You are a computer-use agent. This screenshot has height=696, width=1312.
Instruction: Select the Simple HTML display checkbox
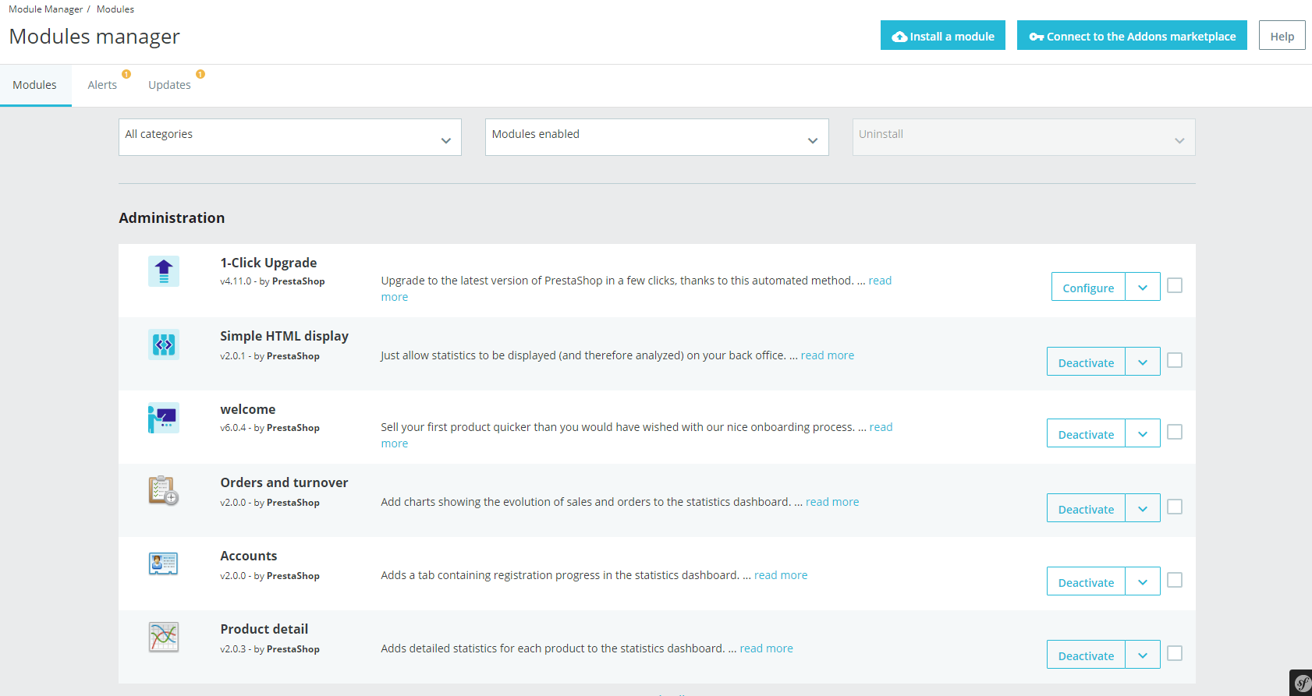point(1175,360)
